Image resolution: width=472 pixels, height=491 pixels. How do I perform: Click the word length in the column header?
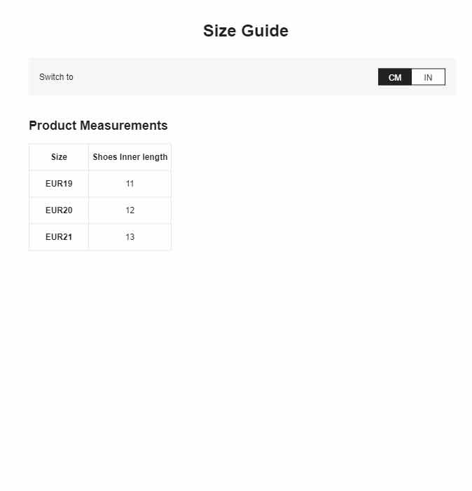pyautogui.click(x=155, y=157)
